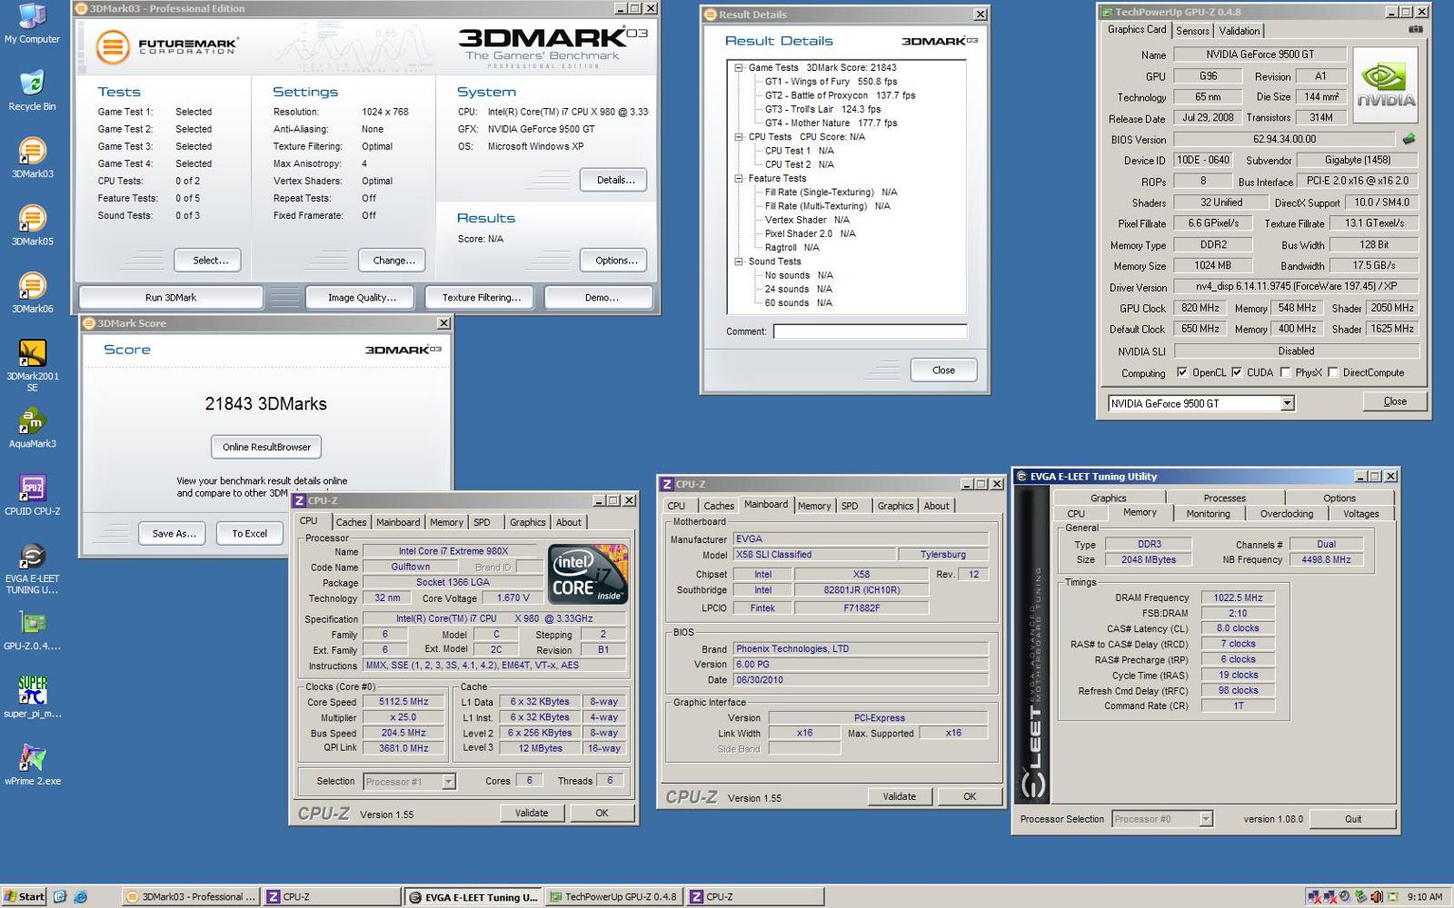
Task: Open Processor #1 selection dropdown in CPU-Z
Action: (448, 782)
